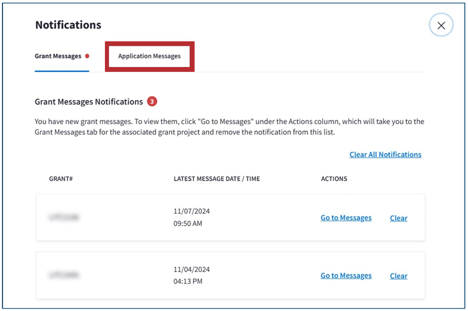Click the instruction paragraph about new grant messages

tap(229, 126)
